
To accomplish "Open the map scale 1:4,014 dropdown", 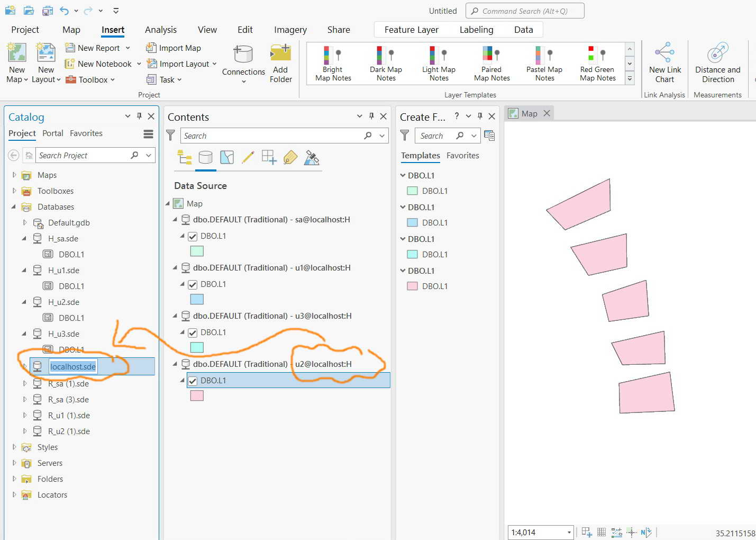I will point(569,533).
